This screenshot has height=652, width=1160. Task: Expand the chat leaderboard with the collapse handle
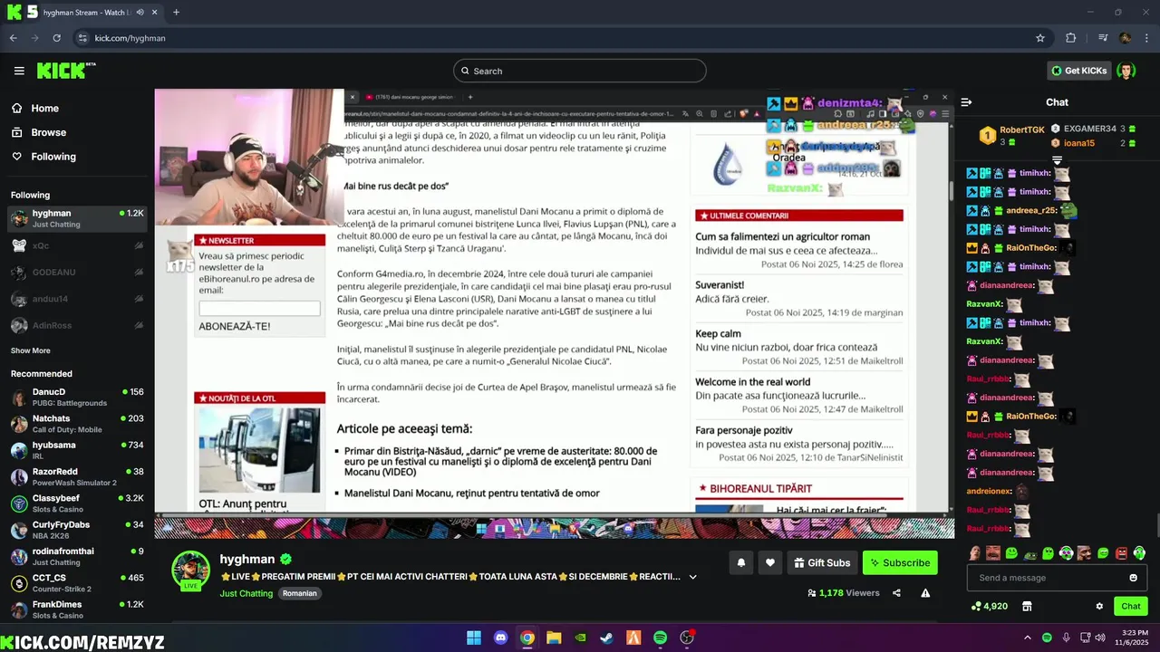pos(1057,160)
